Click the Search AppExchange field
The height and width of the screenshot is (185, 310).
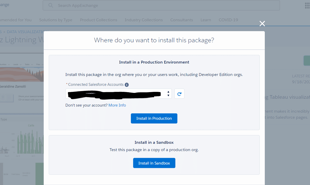pyautogui.click(x=161, y=5)
